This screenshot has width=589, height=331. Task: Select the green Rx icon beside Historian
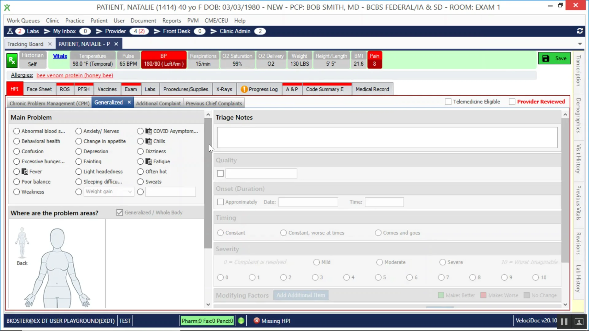pos(12,60)
